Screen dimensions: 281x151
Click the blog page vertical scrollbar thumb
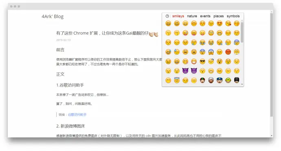(272, 65)
